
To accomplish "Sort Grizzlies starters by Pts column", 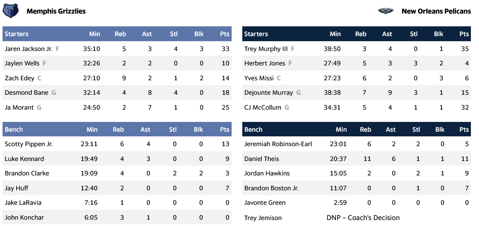I will click(x=224, y=34).
